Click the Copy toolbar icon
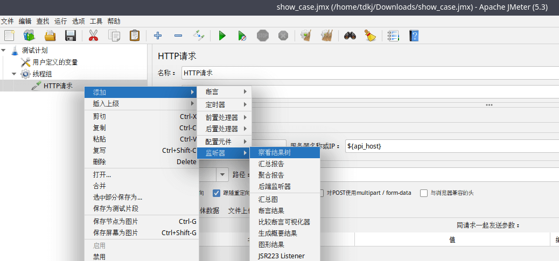 (x=114, y=36)
